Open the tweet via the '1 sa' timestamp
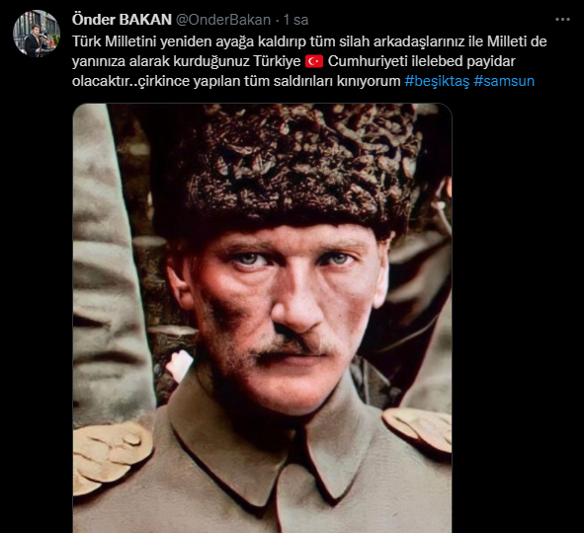 coord(296,20)
